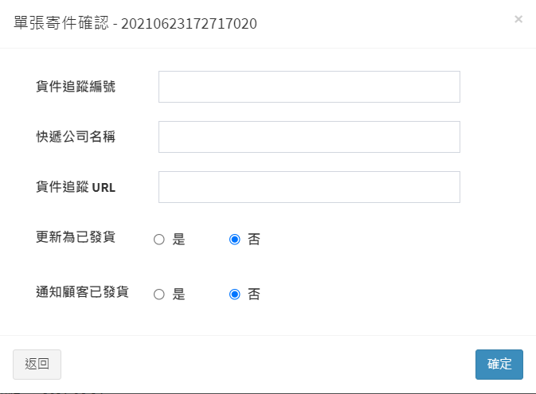Click the 貨件追蹤 URL input field
The image size is (536, 394).
click(x=309, y=187)
